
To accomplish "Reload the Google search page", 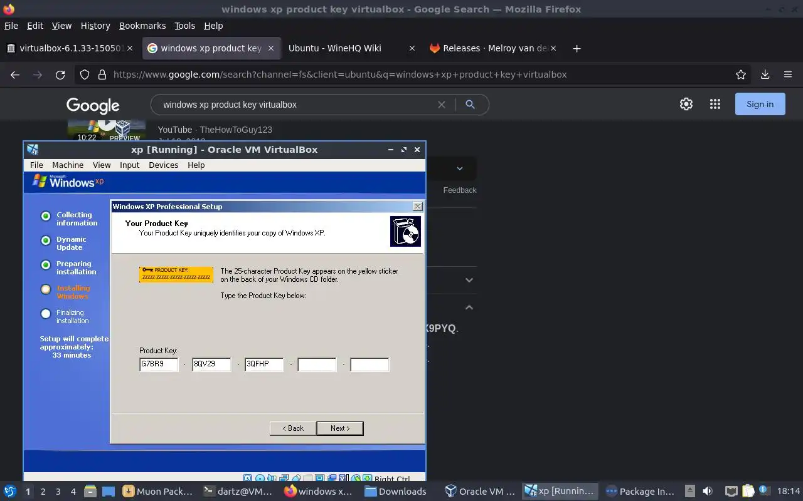I will tap(60, 75).
